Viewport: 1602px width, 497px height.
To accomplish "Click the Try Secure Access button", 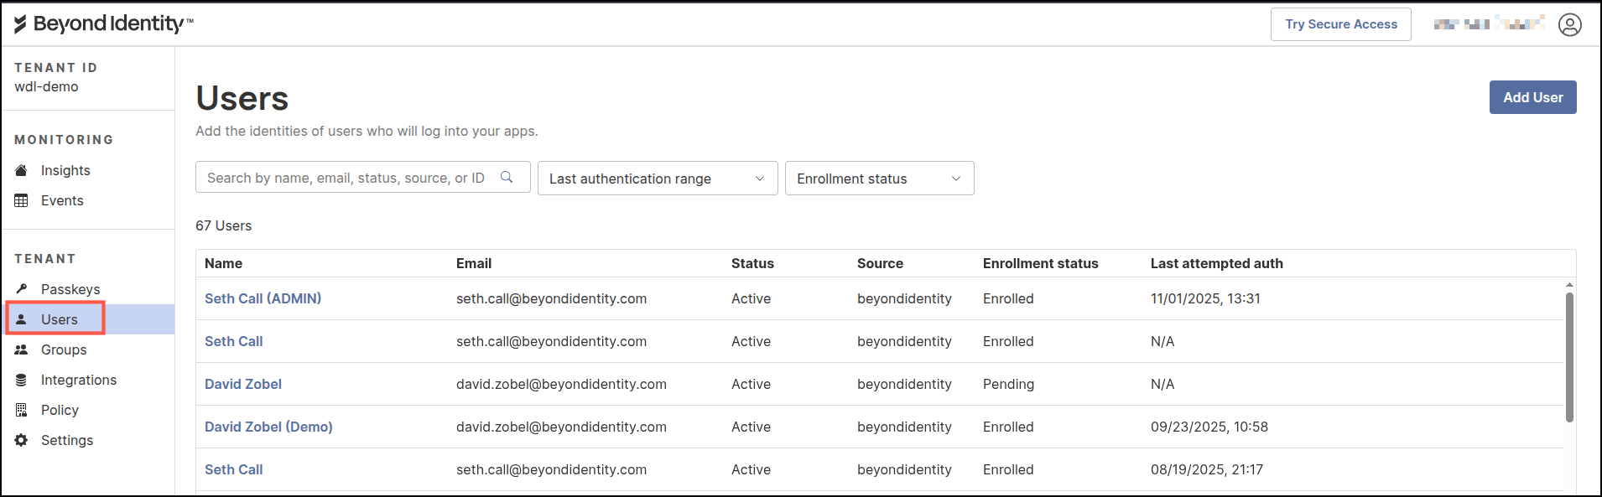I will (x=1340, y=24).
